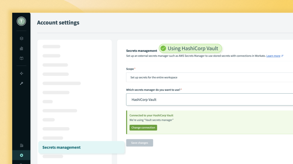Open the building workspace admin icon
293x164 pixels.
21,145
